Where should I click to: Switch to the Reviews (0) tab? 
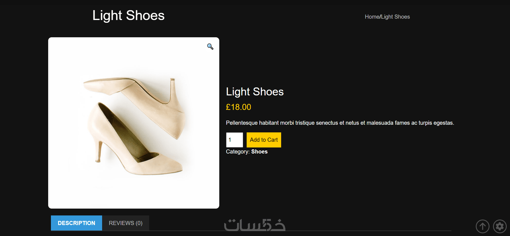pos(126,223)
